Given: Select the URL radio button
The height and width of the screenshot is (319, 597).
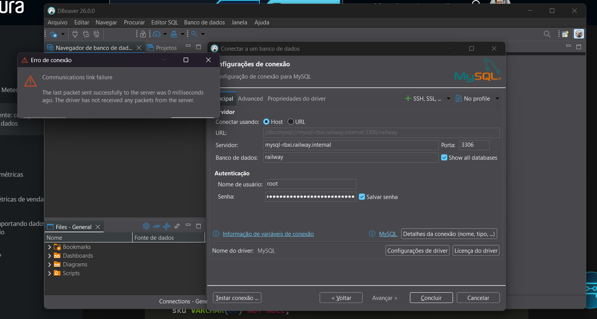Looking at the screenshot, I should (291, 122).
